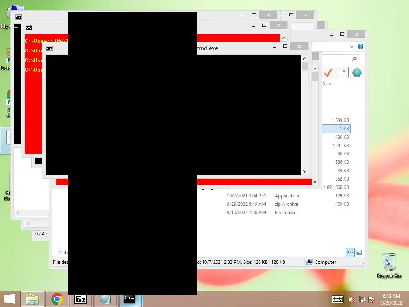Click the 128 KB value in status bar

(x=278, y=262)
